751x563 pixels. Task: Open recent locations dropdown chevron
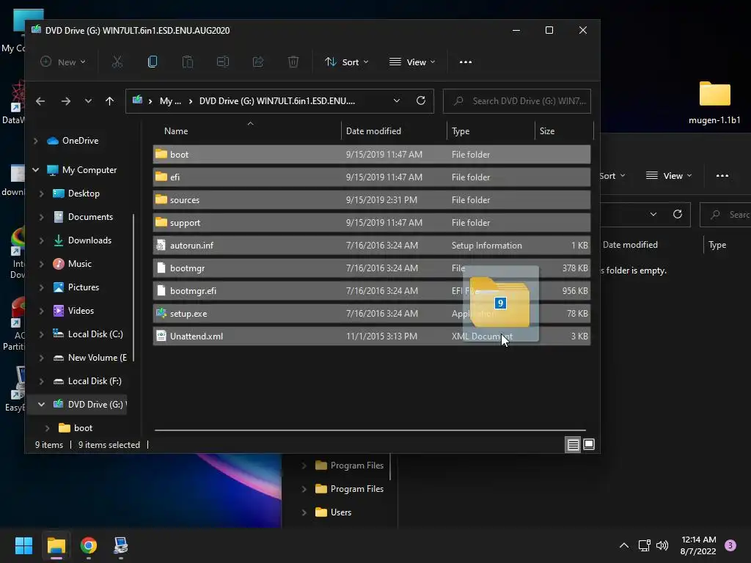pyautogui.click(x=88, y=101)
